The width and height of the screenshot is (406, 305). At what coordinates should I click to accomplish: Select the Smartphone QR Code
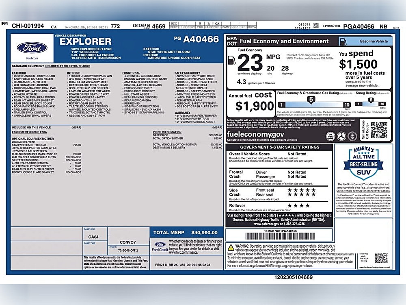pyautogui.click(x=379, y=130)
